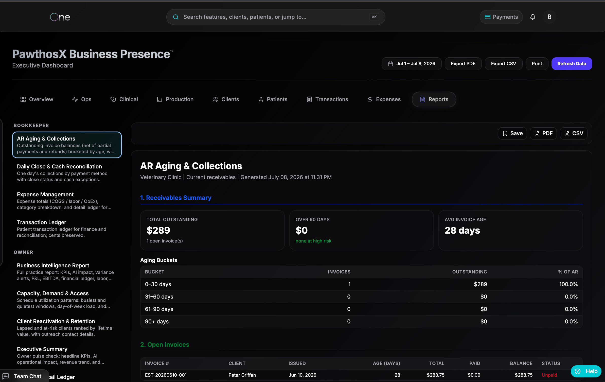Viewport: 605px width, 382px height.
Task: Go to the Production tab
Action: (175, 99)
